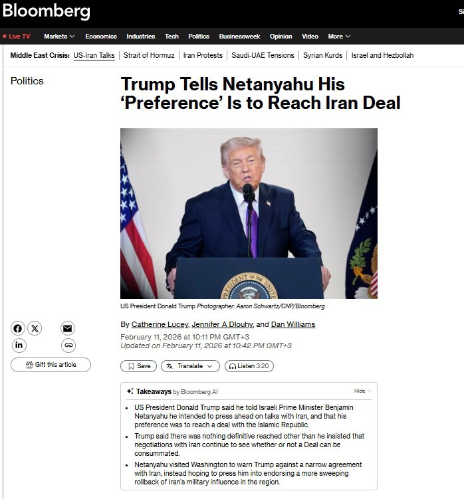Open the Translate dropdown
Screen dimensions: 464x499
point(190,366)
